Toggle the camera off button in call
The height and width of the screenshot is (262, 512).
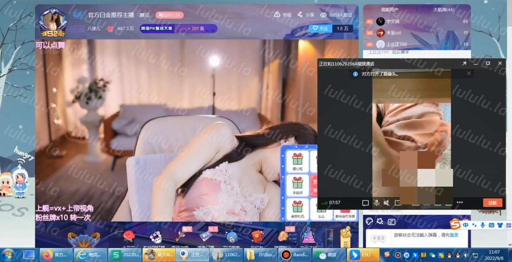398,203
